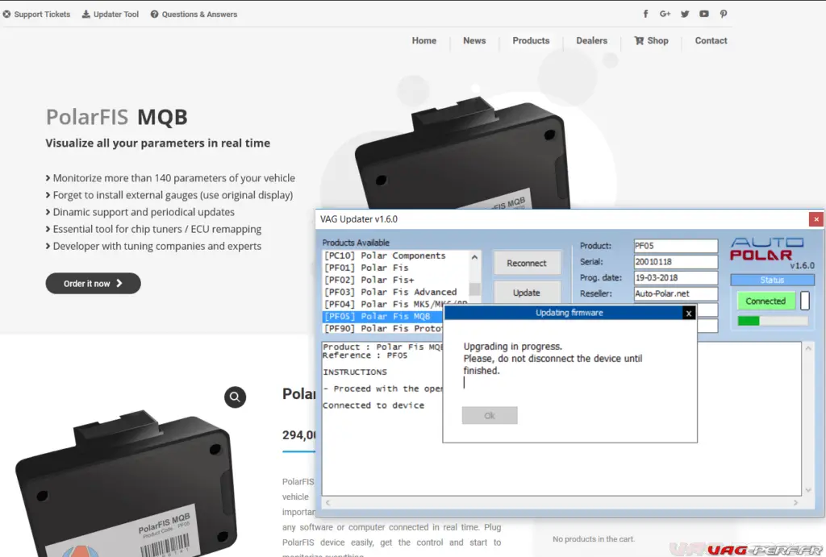This screenshot has height=557, width=826.
Task: Select [PF04] Polar Fis MK5 entry
Action: 395,304
